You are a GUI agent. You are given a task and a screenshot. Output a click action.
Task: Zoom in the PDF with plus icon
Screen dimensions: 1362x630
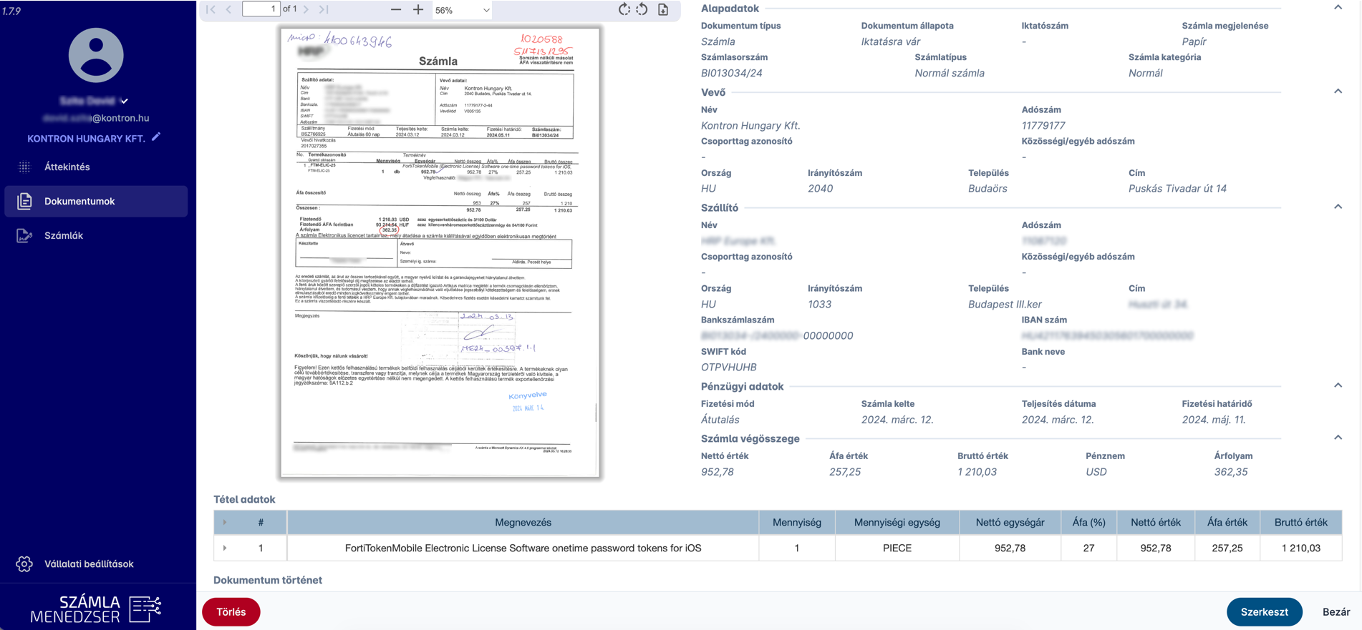pyautogui.click(x=418, y=10)
